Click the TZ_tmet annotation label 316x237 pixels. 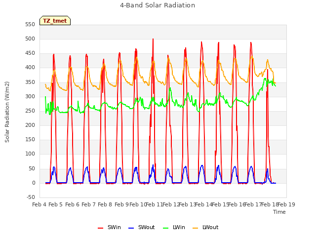click(55, 21)
